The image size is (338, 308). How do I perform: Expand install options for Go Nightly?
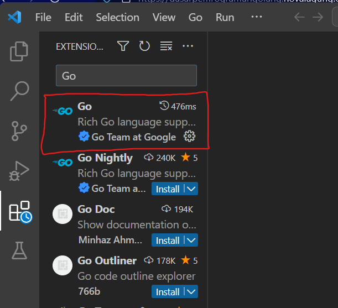point(191,189)
